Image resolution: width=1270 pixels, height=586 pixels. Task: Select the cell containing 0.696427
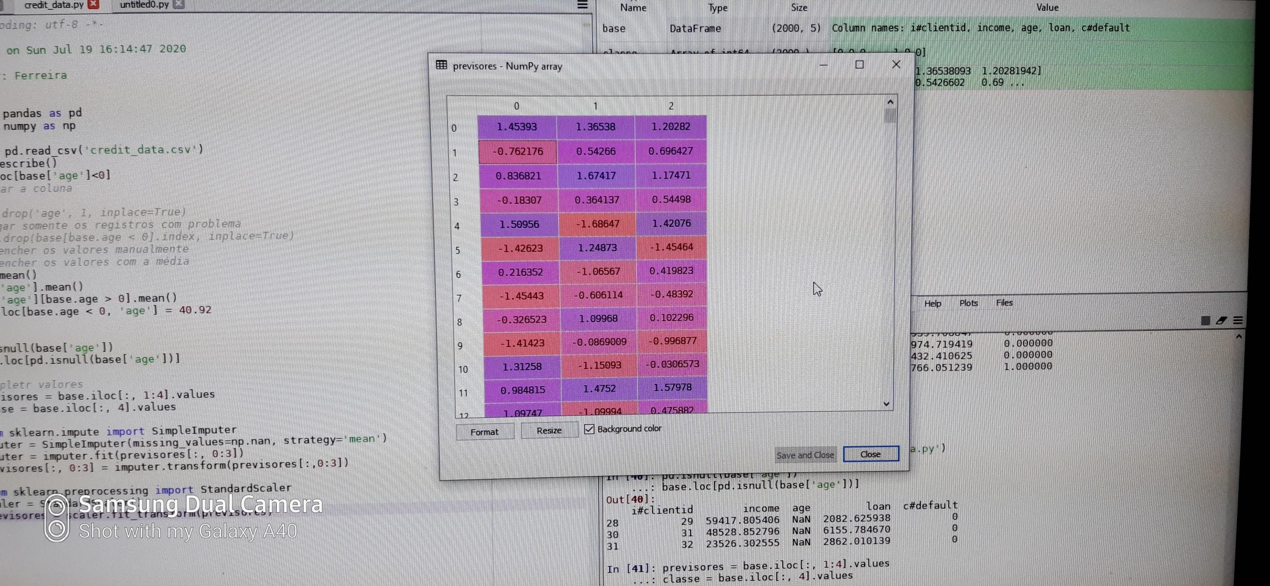point(671,151)
